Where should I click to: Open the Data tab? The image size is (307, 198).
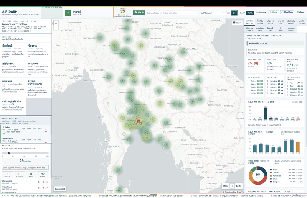(x=260, y=29)
